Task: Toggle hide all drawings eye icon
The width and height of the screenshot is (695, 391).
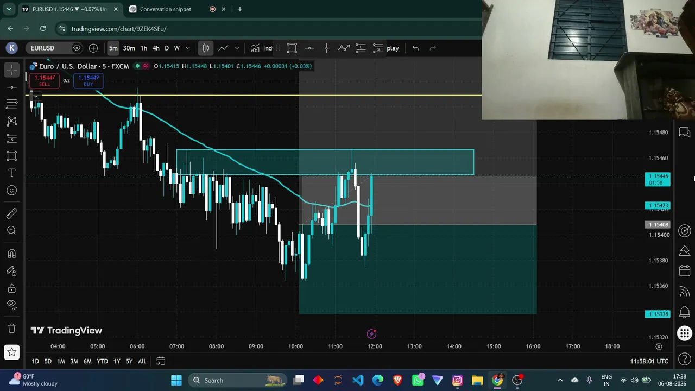Action: point(11,305)
